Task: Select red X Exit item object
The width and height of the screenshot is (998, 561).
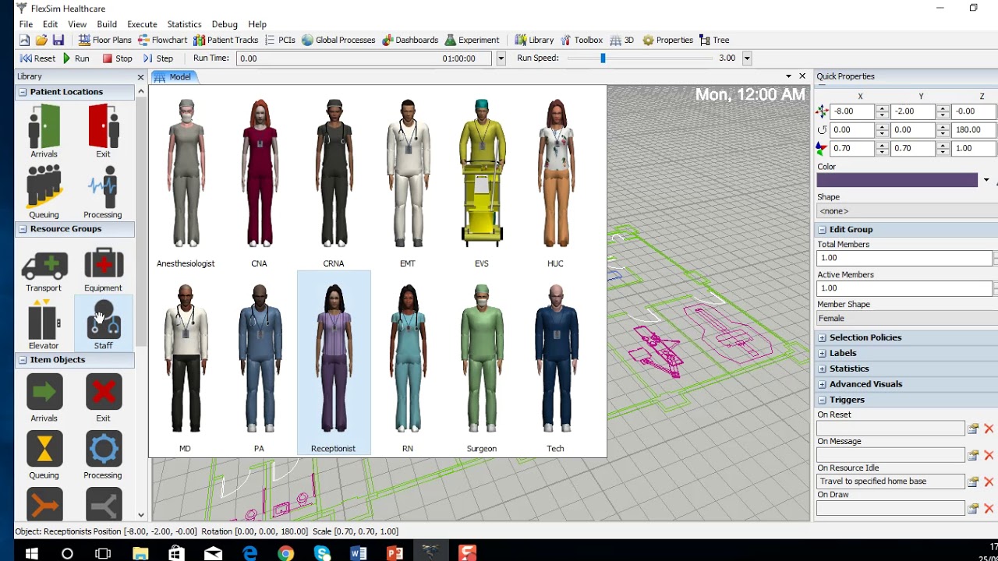Action: tap(104, 392)
